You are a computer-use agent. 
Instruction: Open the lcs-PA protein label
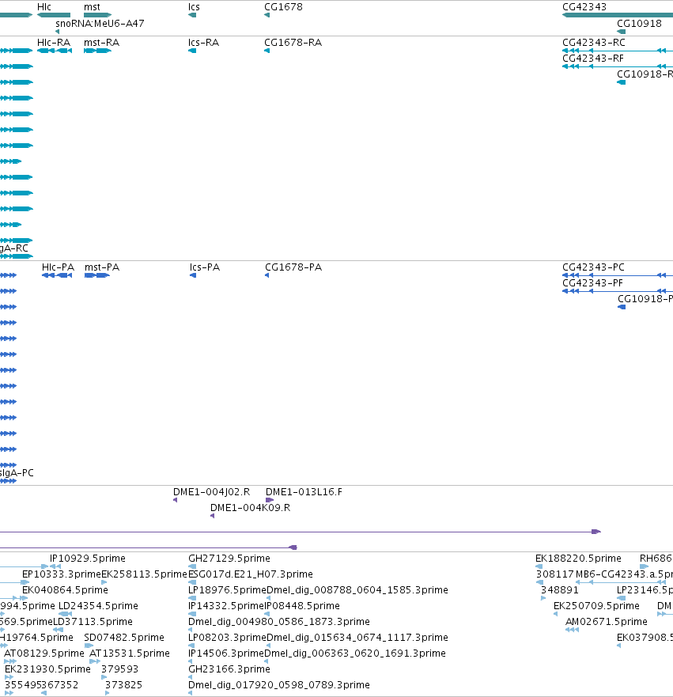pyautogui.click(x=205, y=267)
